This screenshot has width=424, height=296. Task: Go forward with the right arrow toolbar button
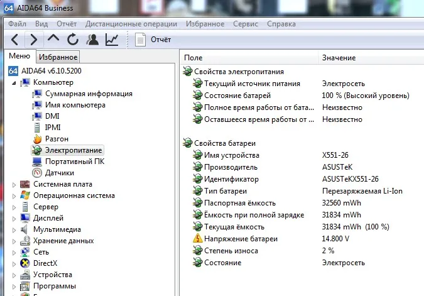(x=34, y=40)
